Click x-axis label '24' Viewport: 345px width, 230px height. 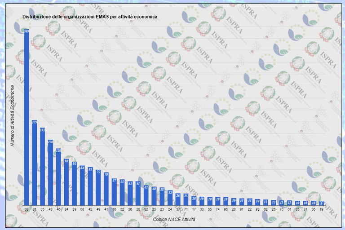170,209
